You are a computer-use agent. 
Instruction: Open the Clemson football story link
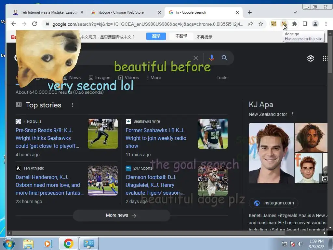(x=155, y=185)
